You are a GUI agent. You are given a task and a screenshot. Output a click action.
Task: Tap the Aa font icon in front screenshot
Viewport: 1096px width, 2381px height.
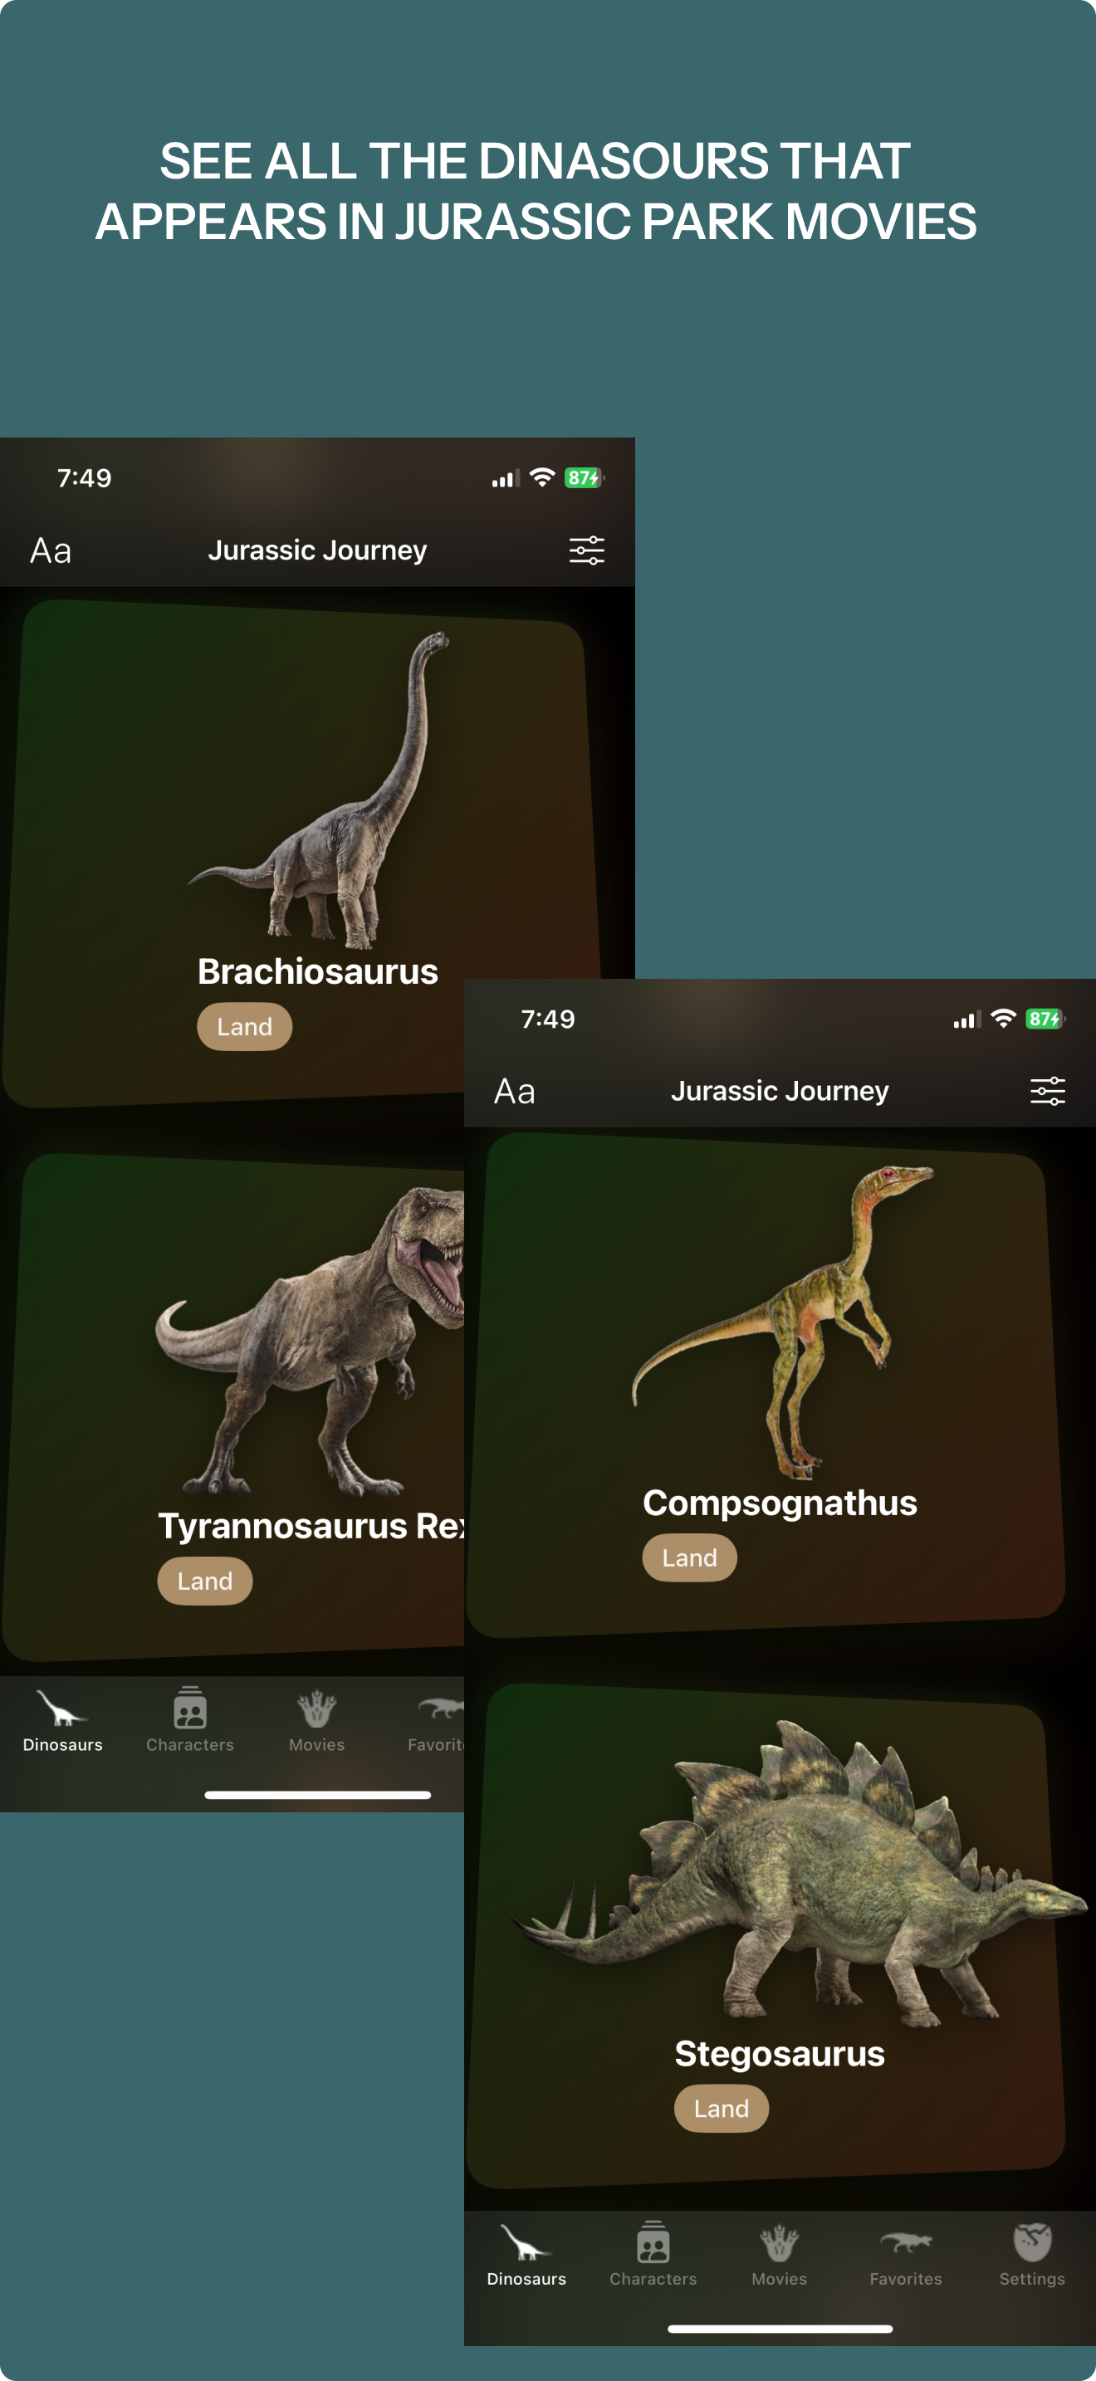515,1092
